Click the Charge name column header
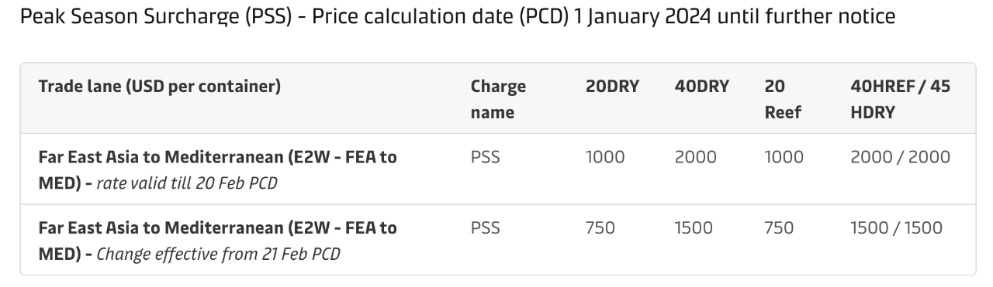The height and width of the screenshot is (287, 993). pos(498,99)
